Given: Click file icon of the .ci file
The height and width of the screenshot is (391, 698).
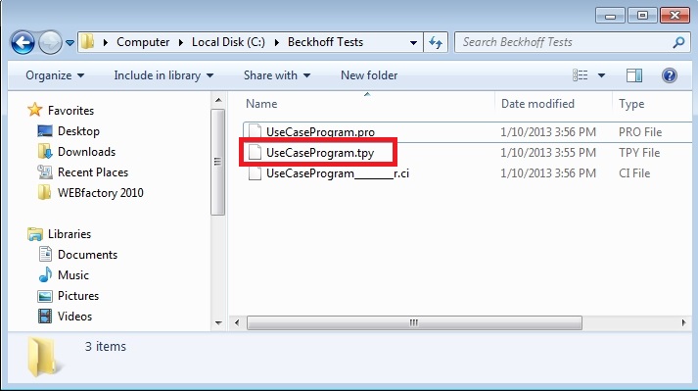Looking at the screenshot, I should (255, 173).
